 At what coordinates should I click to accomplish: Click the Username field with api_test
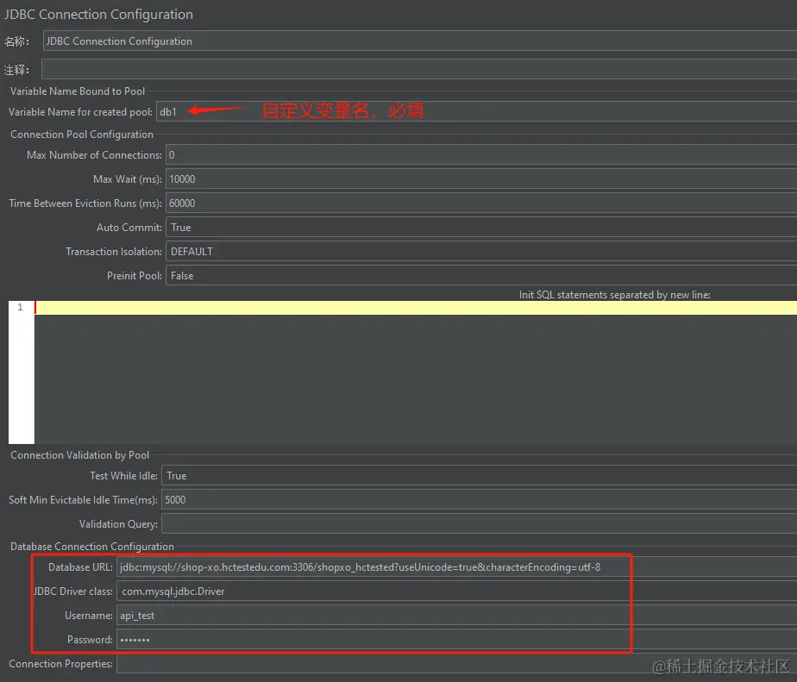coord(456,615)
